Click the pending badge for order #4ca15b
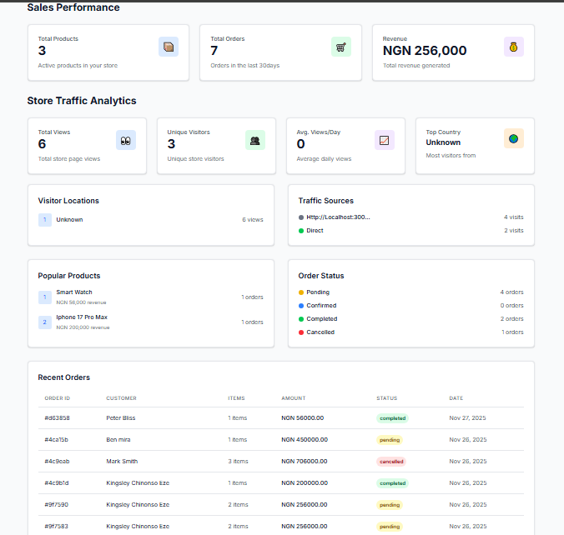The image size is (564, 535). click(390, 440)
